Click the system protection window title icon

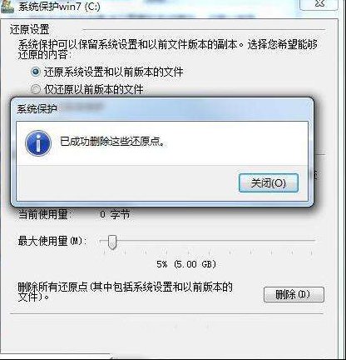7,7
